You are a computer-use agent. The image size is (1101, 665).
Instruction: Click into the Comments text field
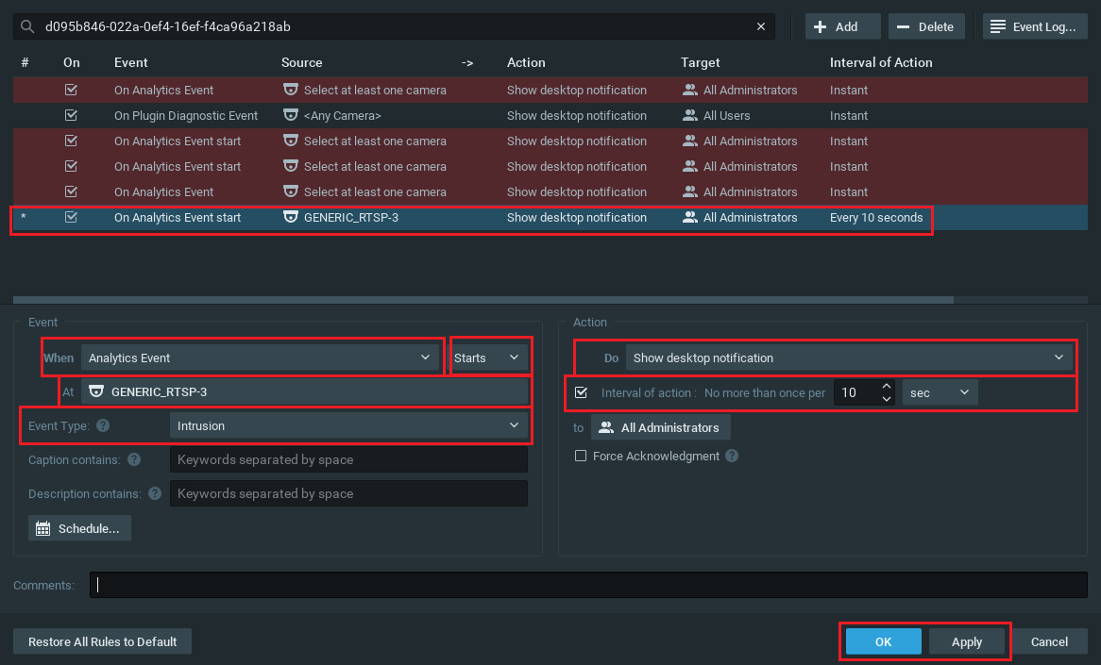click(587, 585)
